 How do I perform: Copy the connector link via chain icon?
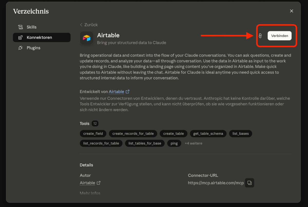[260, 36]
